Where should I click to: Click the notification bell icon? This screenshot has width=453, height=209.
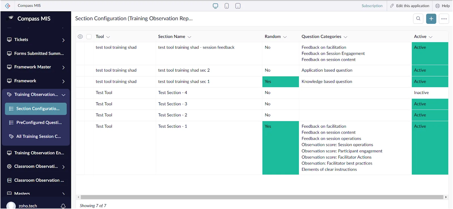[63, 206]
